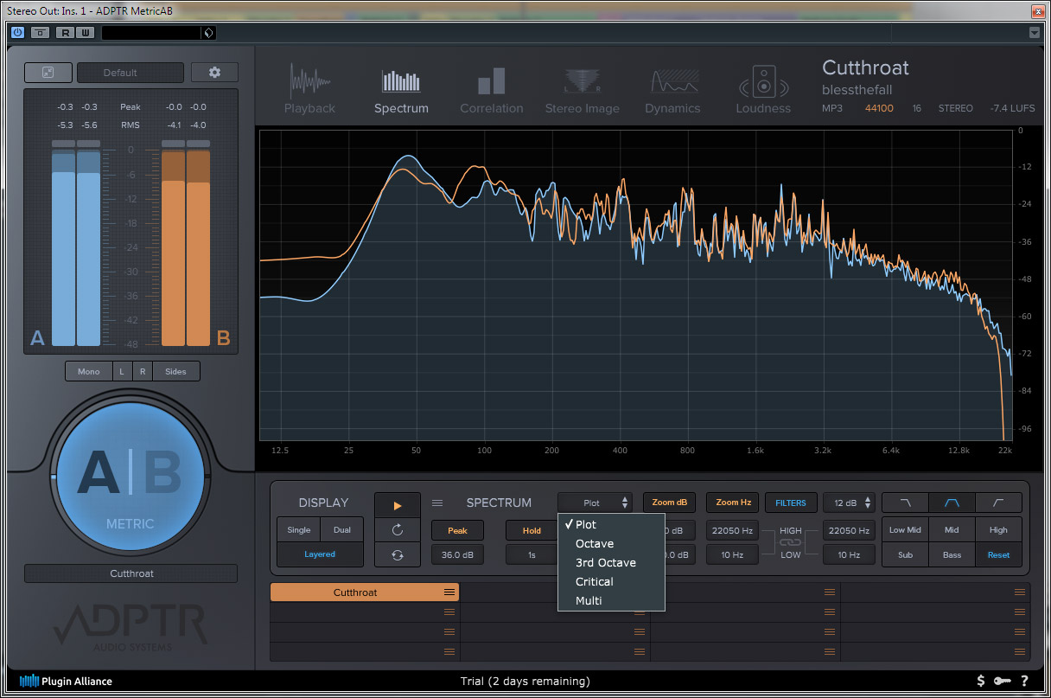Image resolution: width=1051 pixels, height=698 pixels.
Task: Click the Cutthroat name field under A|B
Action: pos(131,573)
